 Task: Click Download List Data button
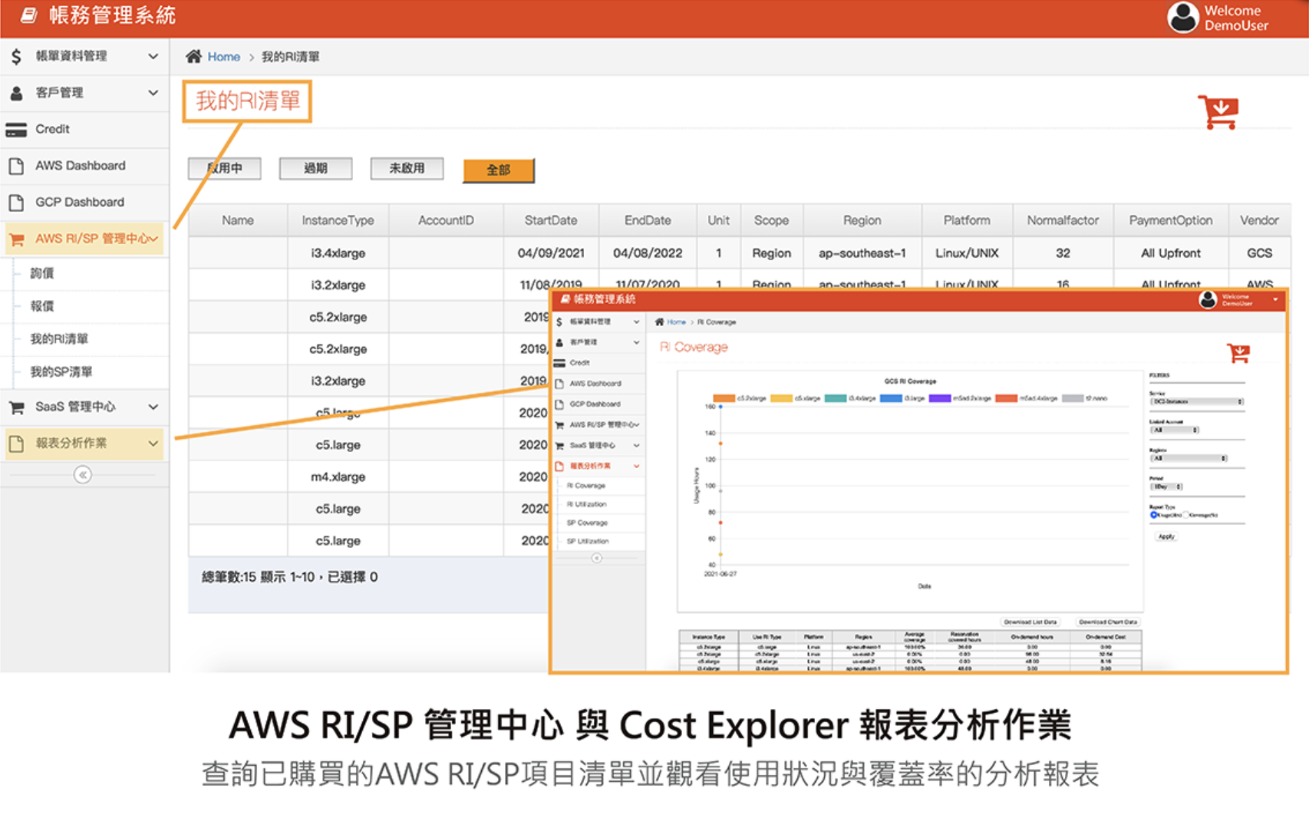point(1030,622)
